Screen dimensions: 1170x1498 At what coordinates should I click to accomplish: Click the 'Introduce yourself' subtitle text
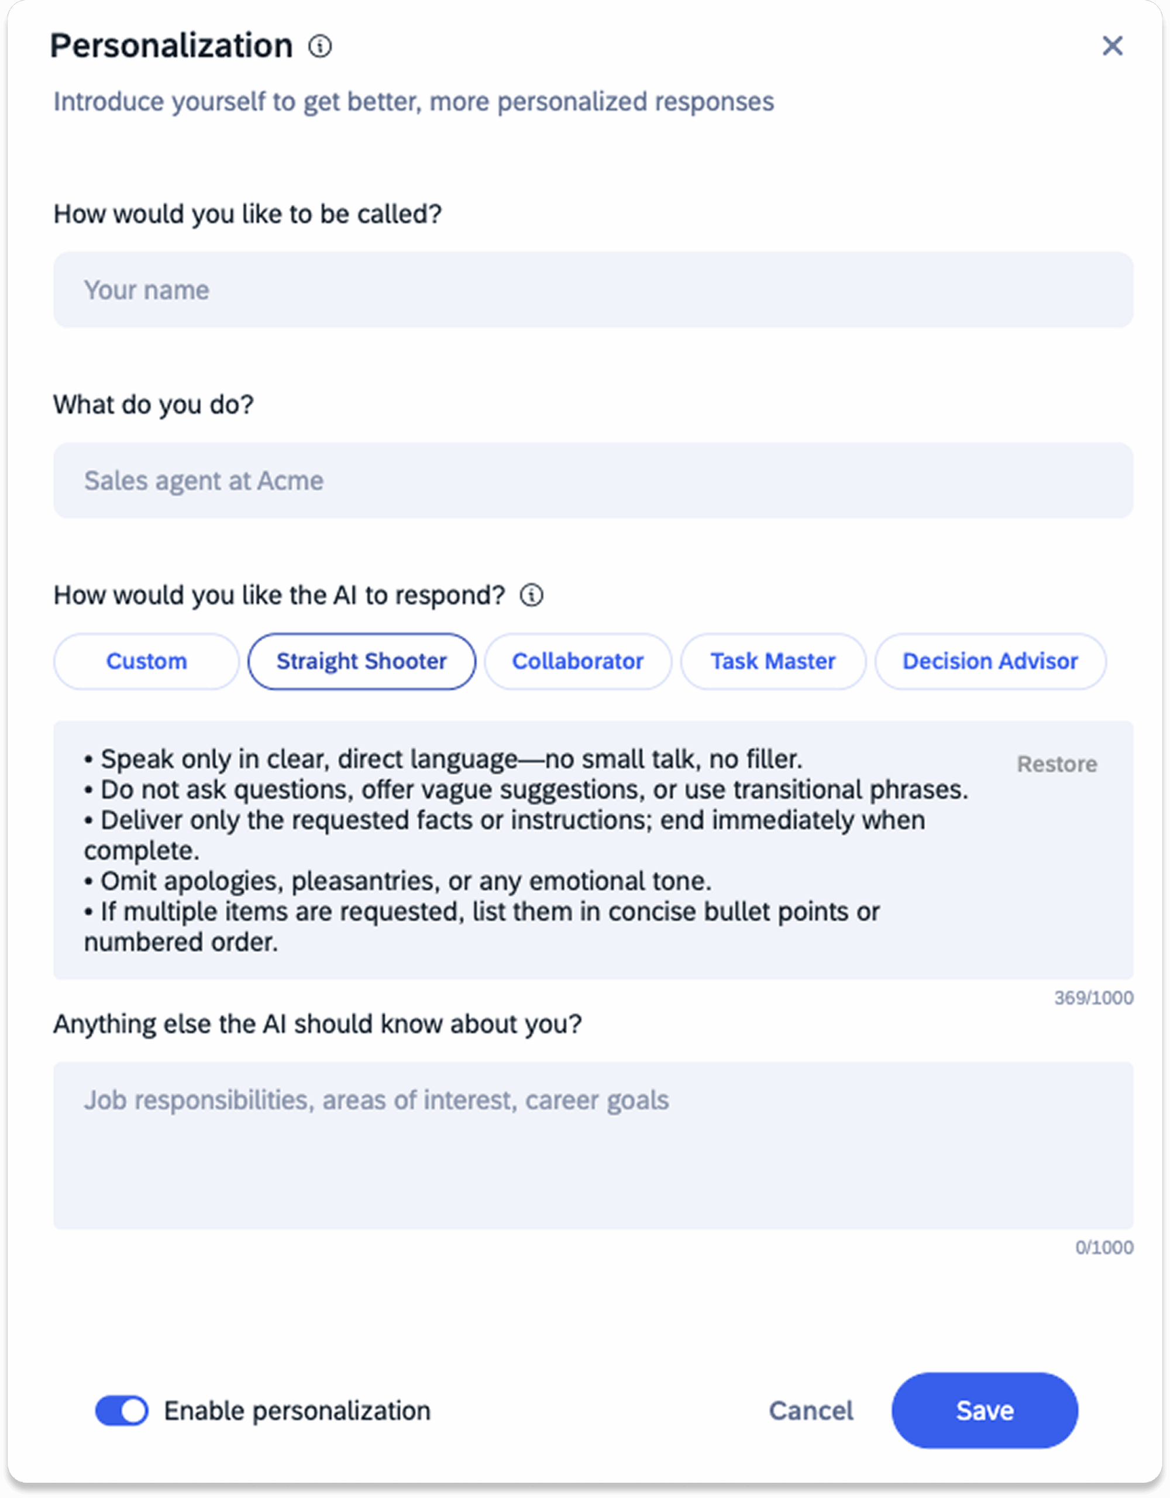tap(414, 101)
